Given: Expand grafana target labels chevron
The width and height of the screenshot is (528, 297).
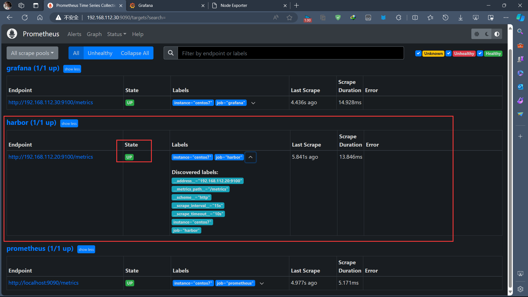Looking at the screenshot, I should 253,103.
